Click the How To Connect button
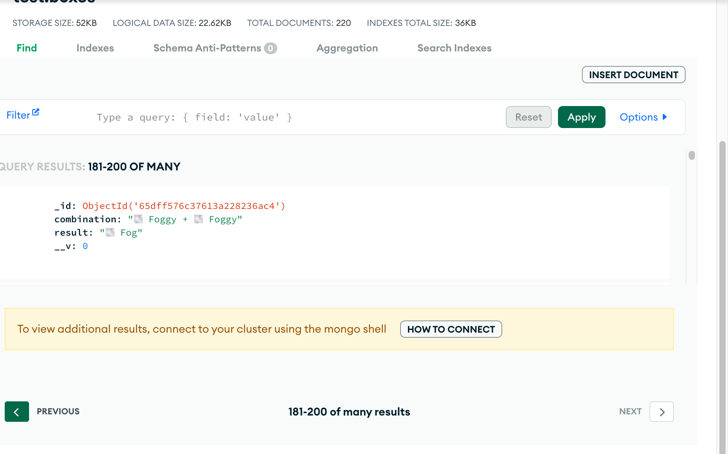The width and height of the screenshot is (728, 454). point(451,329)
